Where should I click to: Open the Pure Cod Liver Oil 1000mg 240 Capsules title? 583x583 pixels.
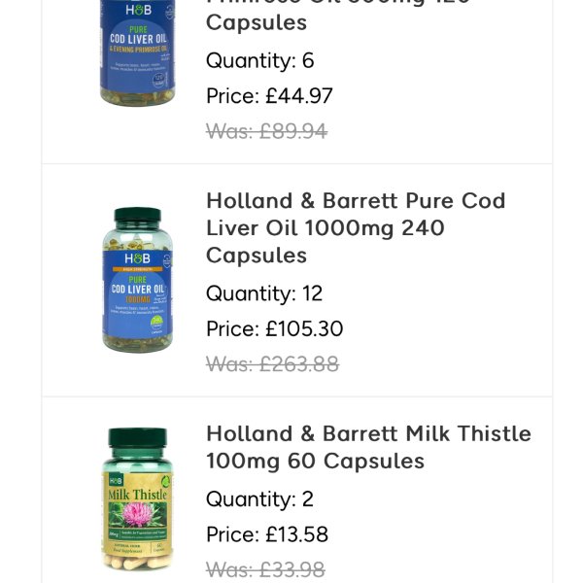[356, 227]
